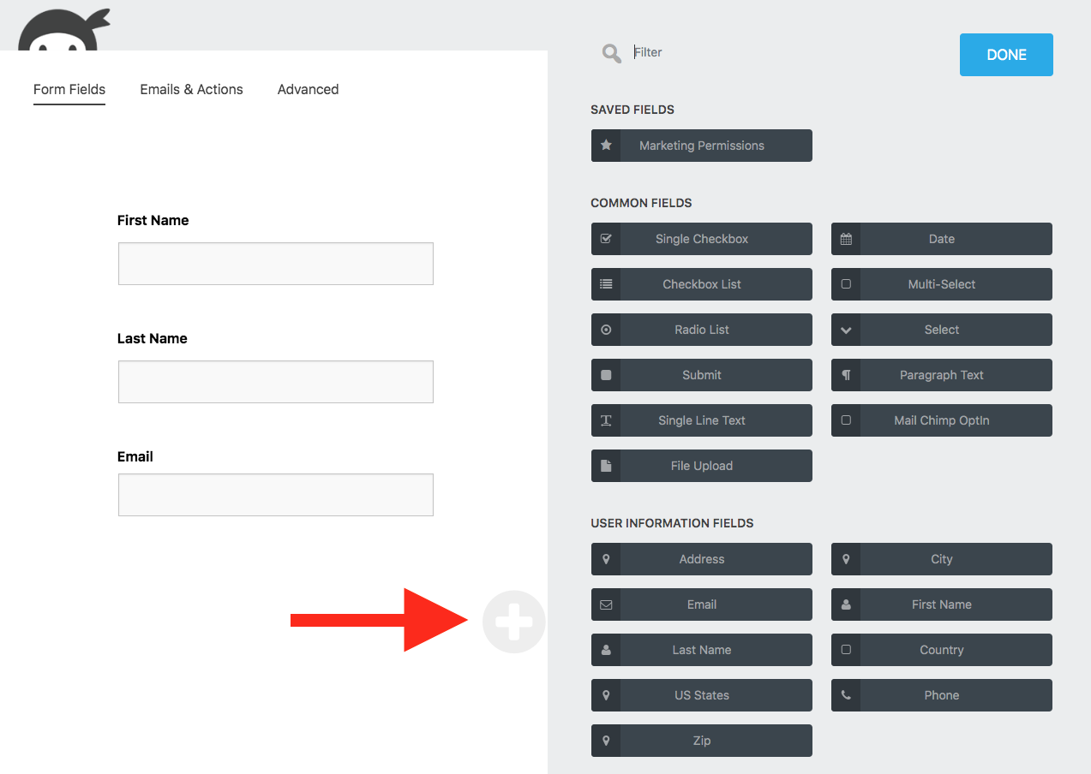Image resolution: width=1091 pixels, height=774 pixels.
Task: Open the Advanced tab
Action: click(308, 89)
